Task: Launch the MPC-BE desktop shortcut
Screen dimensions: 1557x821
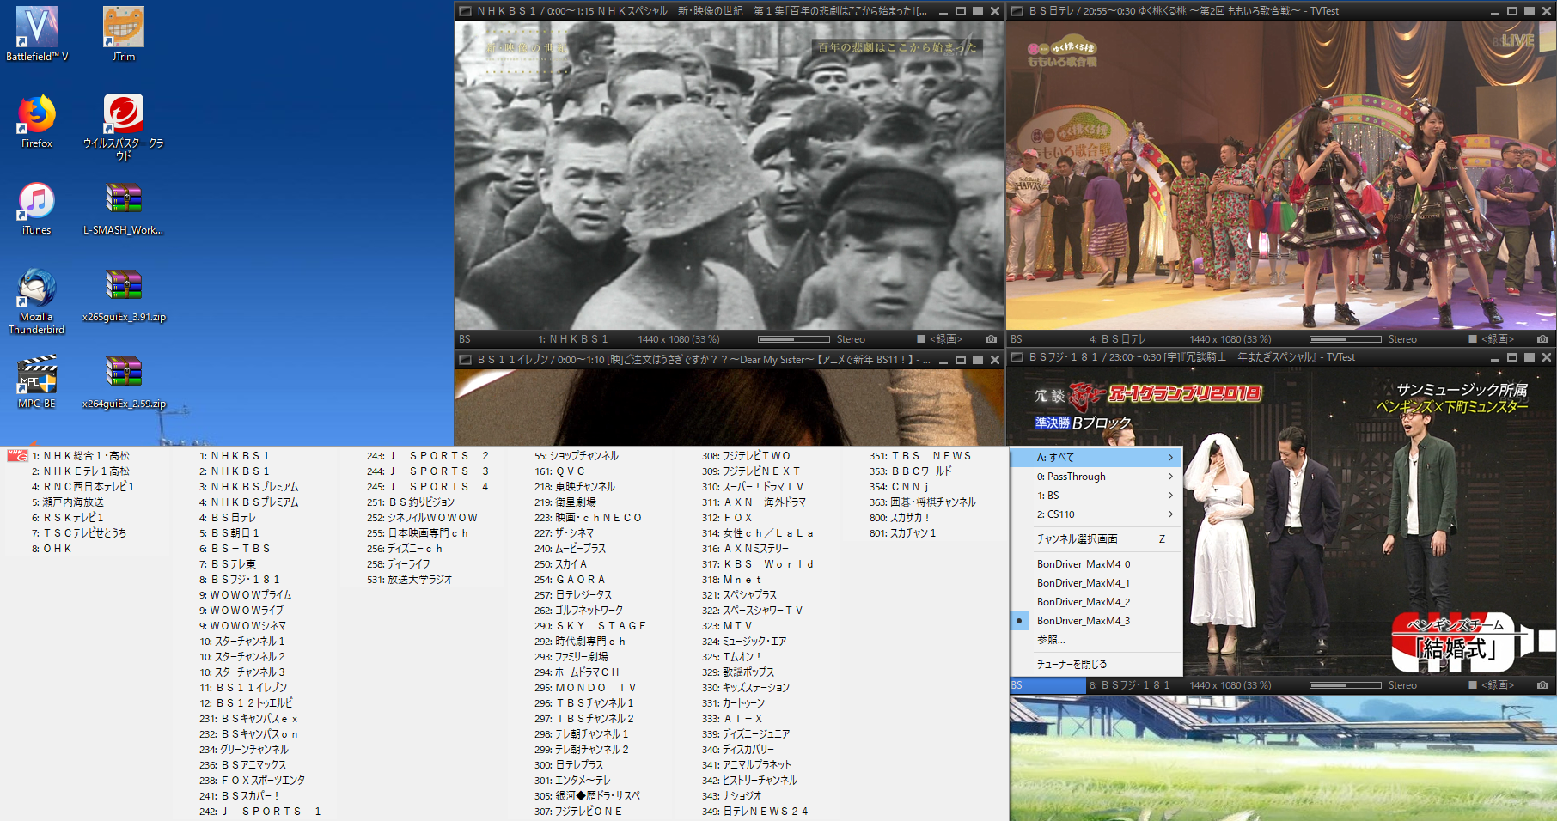Action: coord(37,381)
